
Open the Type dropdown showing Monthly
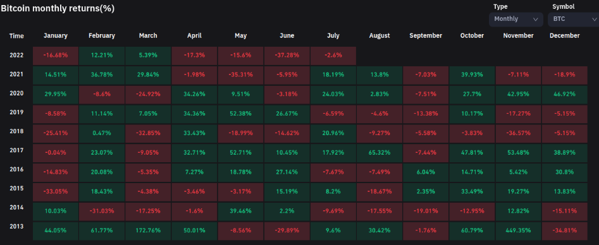pyautogui.click(x=516, y=19)
